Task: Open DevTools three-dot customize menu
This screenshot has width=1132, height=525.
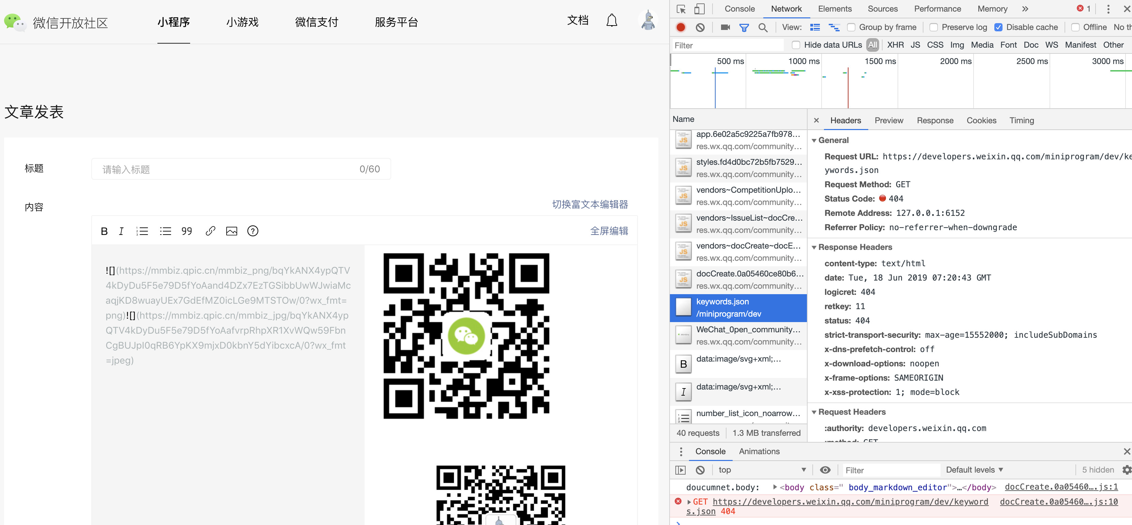Action: coord(1108,9)
